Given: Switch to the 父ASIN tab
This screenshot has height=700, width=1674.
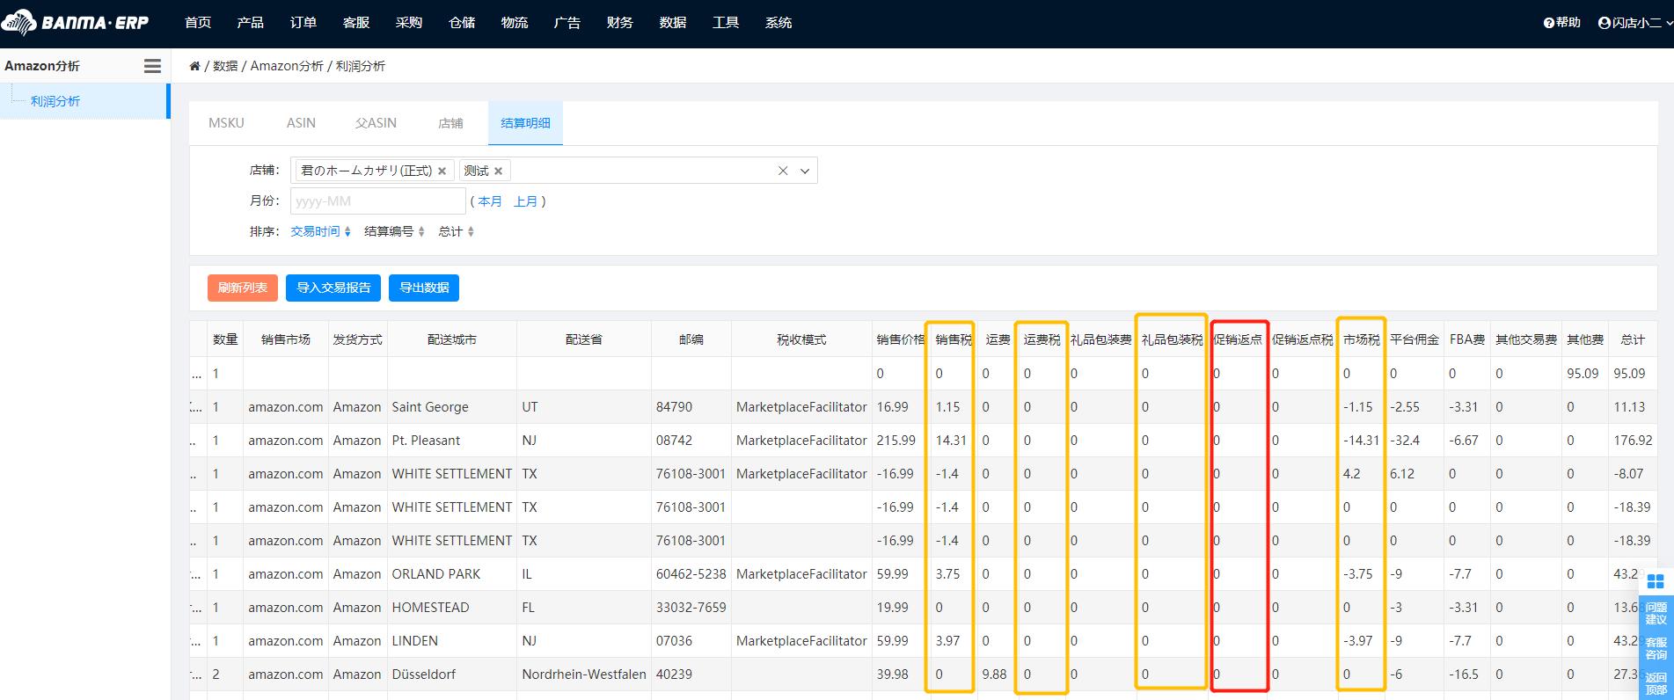Looking at the screenshot, I should click(376, 123).
